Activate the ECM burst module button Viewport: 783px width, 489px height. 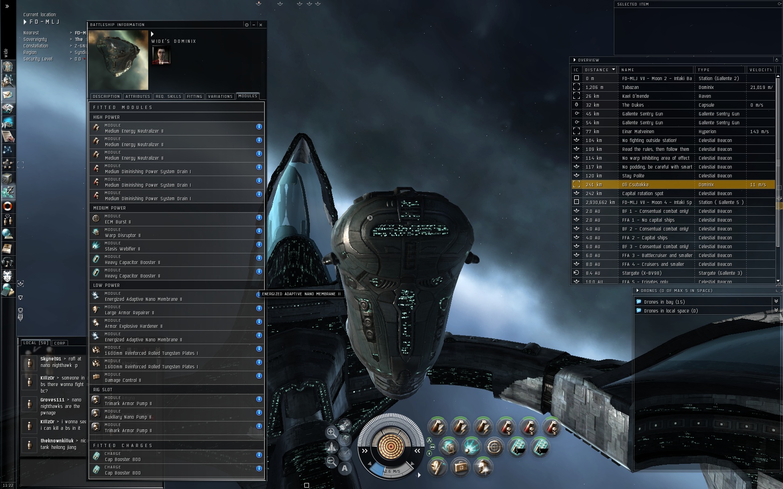[x=448, y=447]
